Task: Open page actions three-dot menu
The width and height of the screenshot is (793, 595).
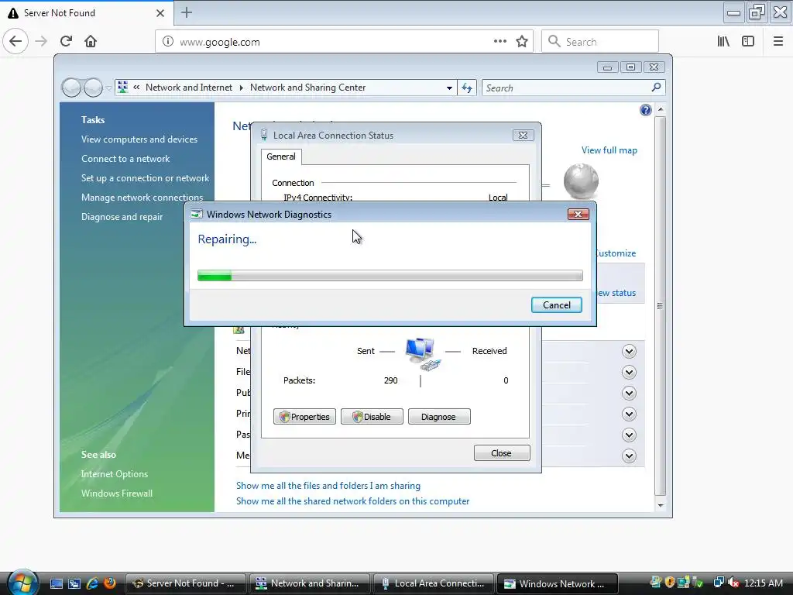Action: [500, 42]
